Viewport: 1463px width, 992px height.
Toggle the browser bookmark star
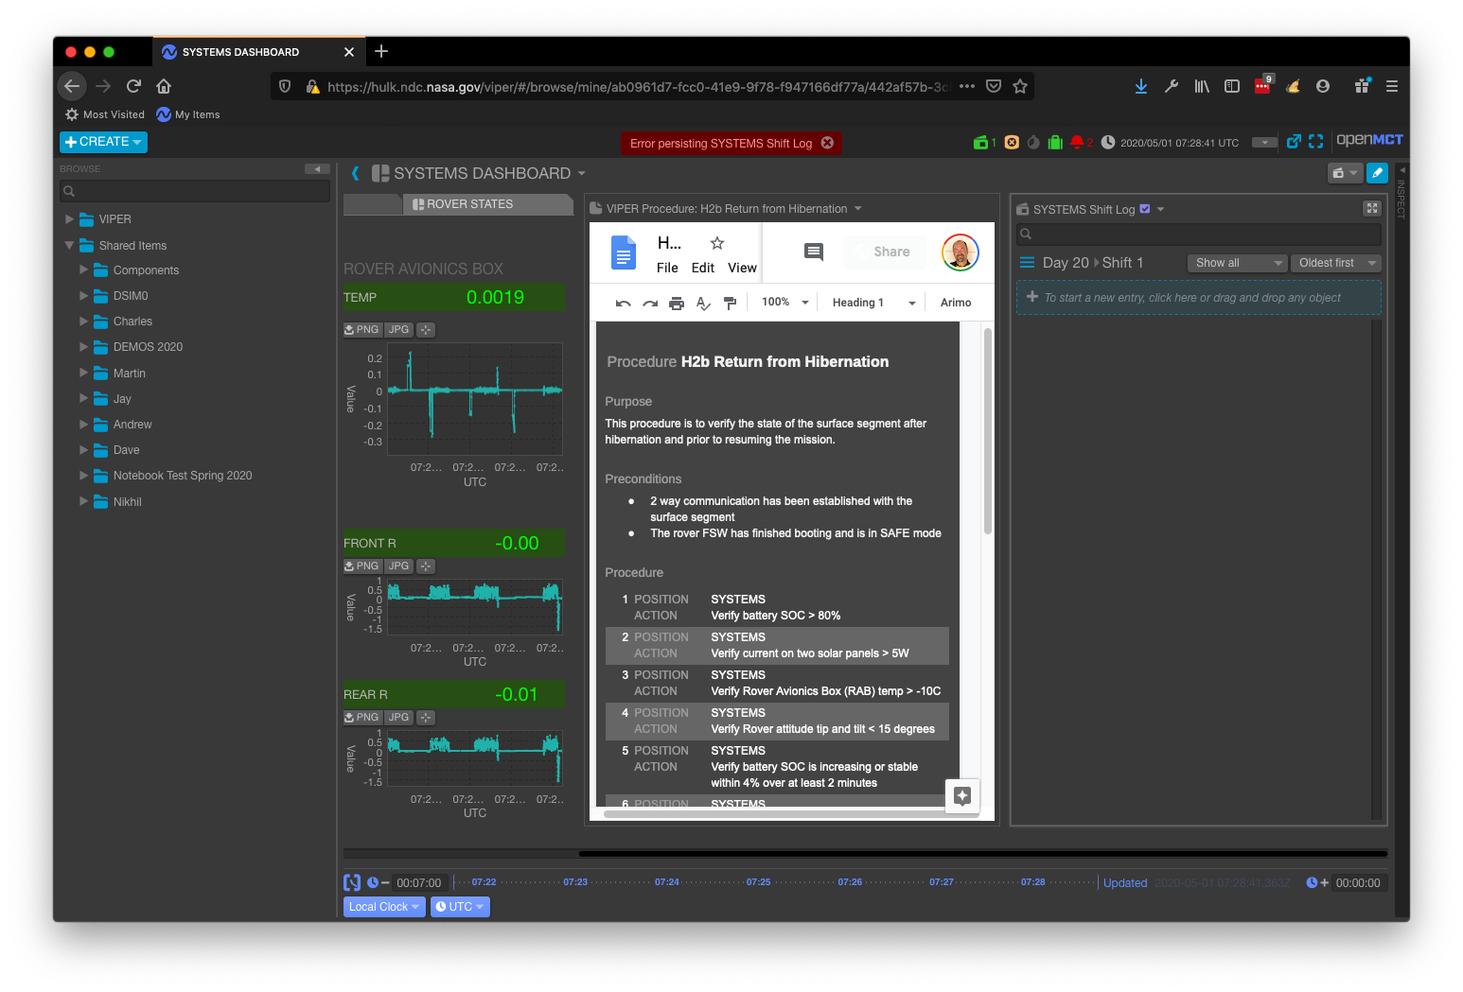[x=1020, y=86]
